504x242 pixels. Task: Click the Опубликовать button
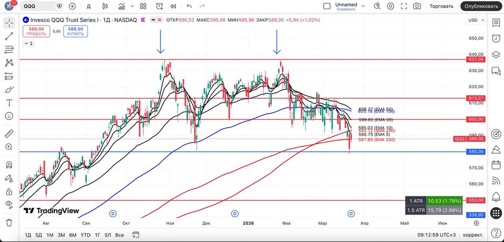[482, 6]
